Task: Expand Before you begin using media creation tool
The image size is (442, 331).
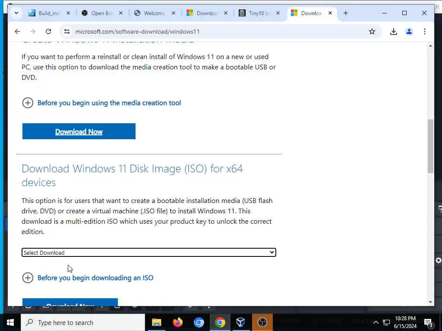Action: [x=28, y=103]
